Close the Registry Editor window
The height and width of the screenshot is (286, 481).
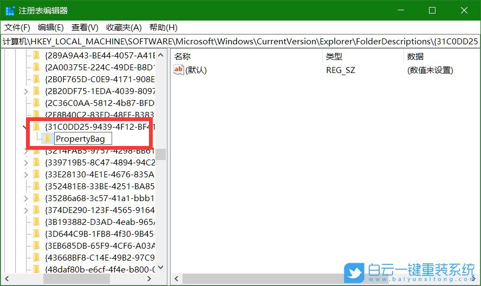(464, 10)
